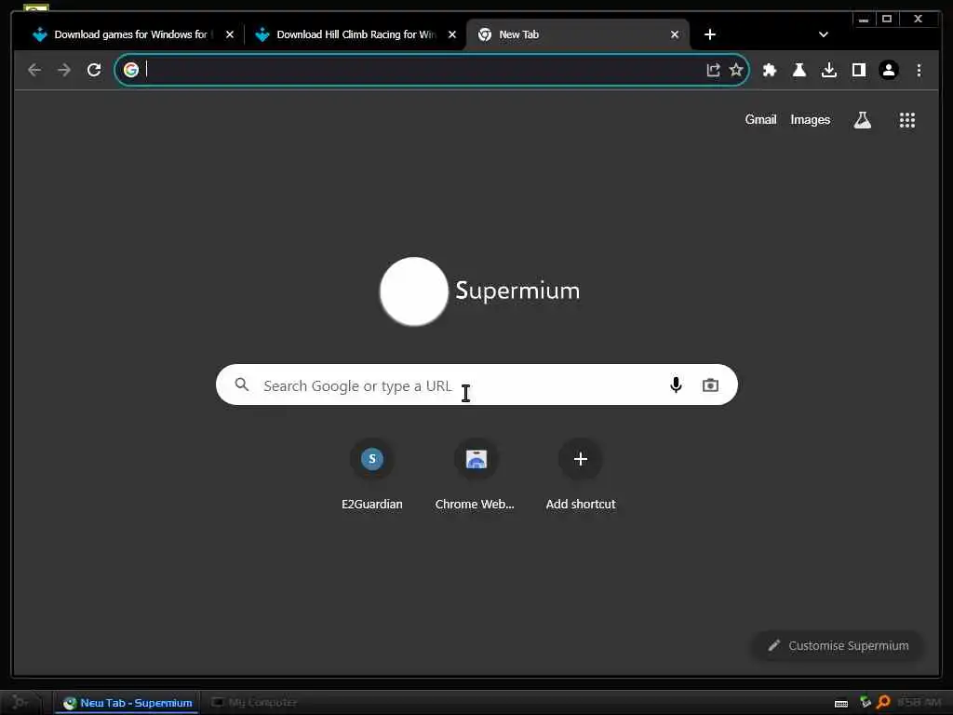Click the Search Labs flask on page
953x715 pixels.
863,120
